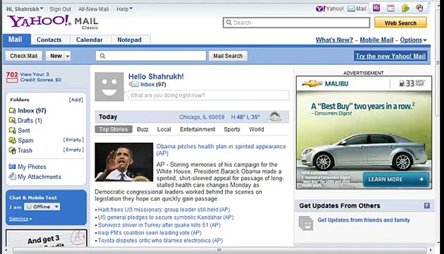Expand the Help dropdown menu
Screen dimensions: 444x254
point(124,9)
